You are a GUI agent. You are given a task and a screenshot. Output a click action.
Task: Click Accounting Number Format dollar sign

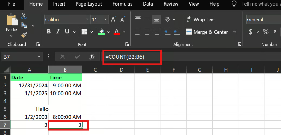pos(251,32)
